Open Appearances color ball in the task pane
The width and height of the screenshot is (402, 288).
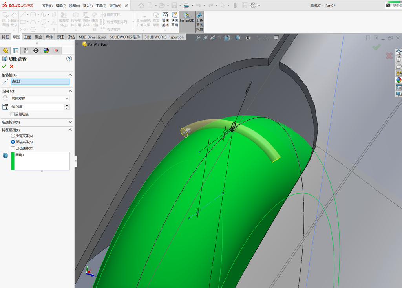(399, 80)
